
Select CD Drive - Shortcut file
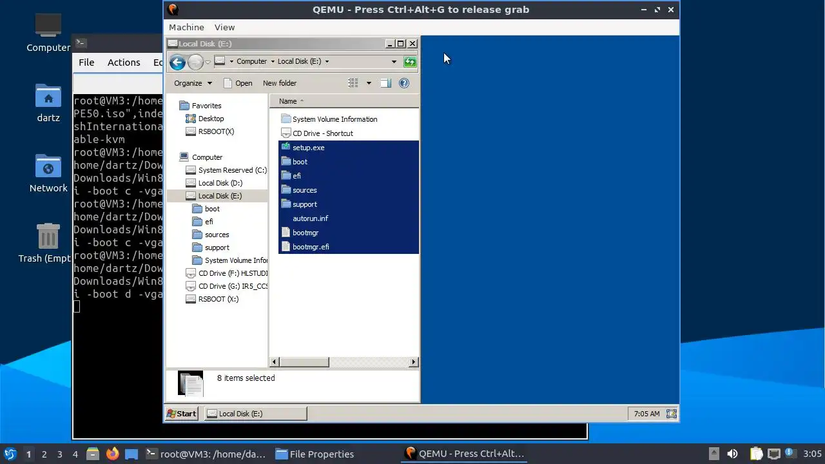click(322, 133)
